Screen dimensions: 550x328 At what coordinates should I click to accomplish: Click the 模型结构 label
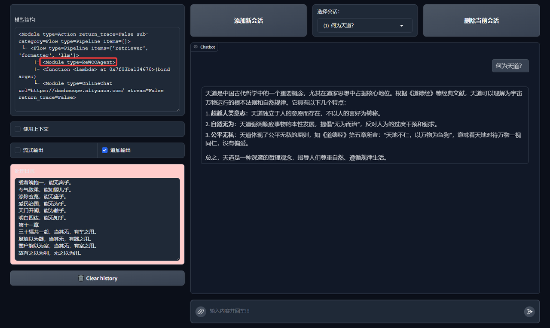[x=25, y=20]
